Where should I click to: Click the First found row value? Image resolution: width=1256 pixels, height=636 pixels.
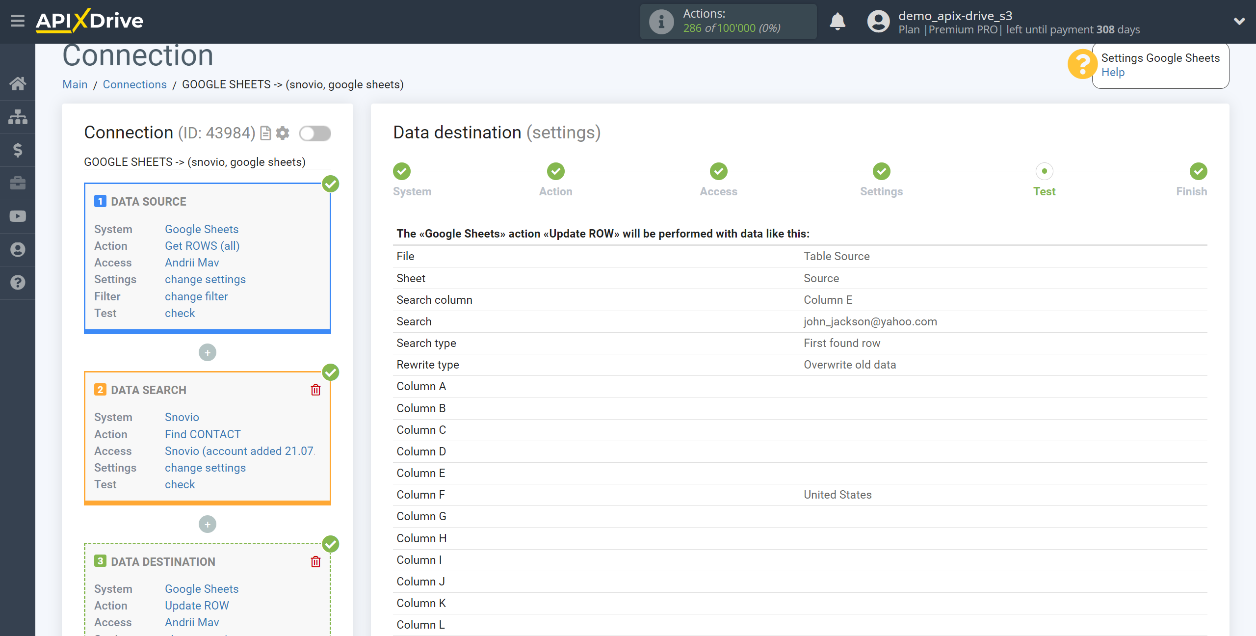pos(842,343)
